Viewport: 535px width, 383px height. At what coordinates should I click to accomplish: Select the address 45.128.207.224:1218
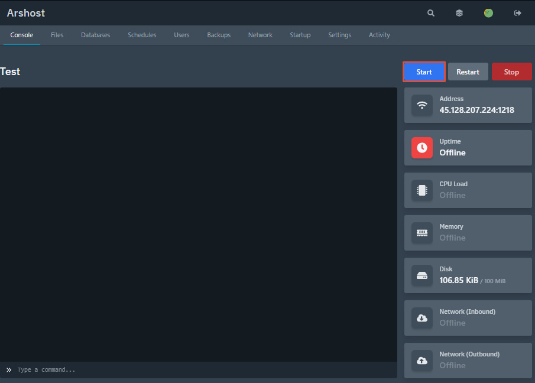click(476, 110)
